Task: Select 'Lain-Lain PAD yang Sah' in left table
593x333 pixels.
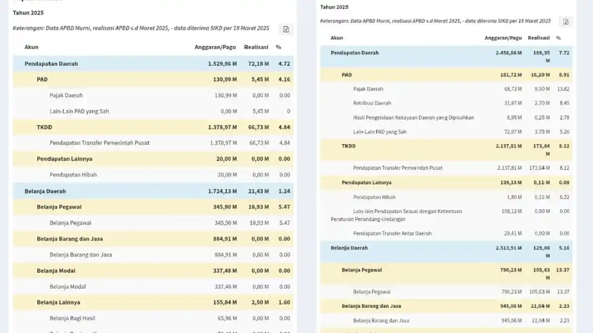Action: tap(79, 111)
